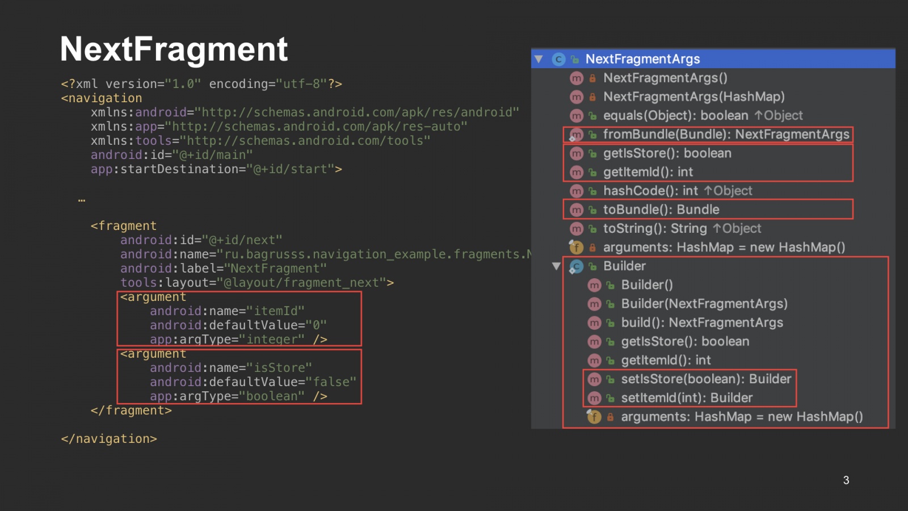Click the xml version declaration line
Image resolution: width=908 pixels, height=511 pixels.
201,84
